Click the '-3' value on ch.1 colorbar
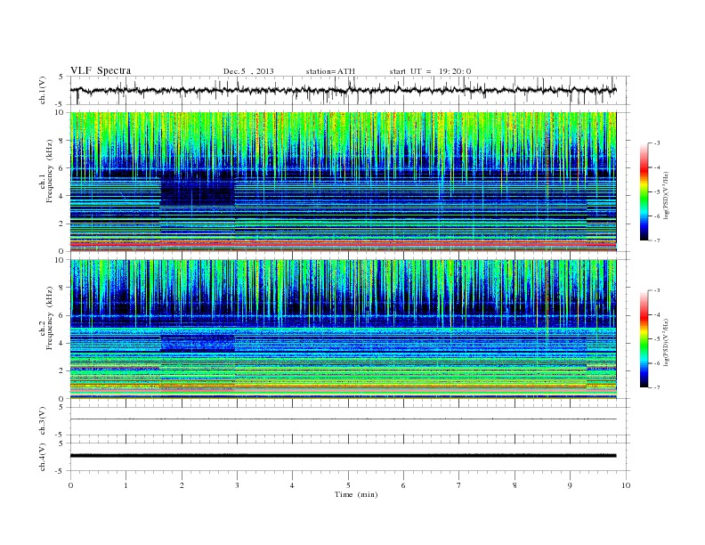Screen dimensions: 705x545 (656, 143)
